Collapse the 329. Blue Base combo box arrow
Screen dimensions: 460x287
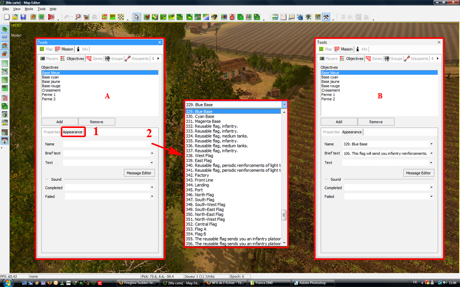pyautogui.click(x=284, y=105)
